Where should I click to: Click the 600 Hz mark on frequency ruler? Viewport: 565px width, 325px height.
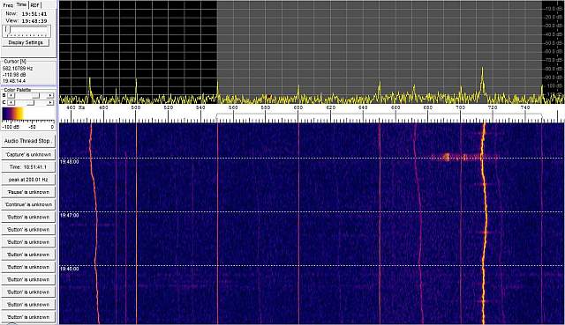tap(298, 107)
